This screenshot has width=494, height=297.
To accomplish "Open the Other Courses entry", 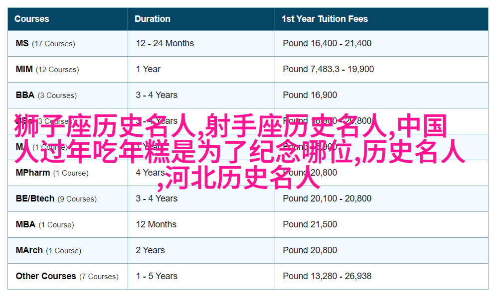I will pyautogui.click(x=67, y=276).
